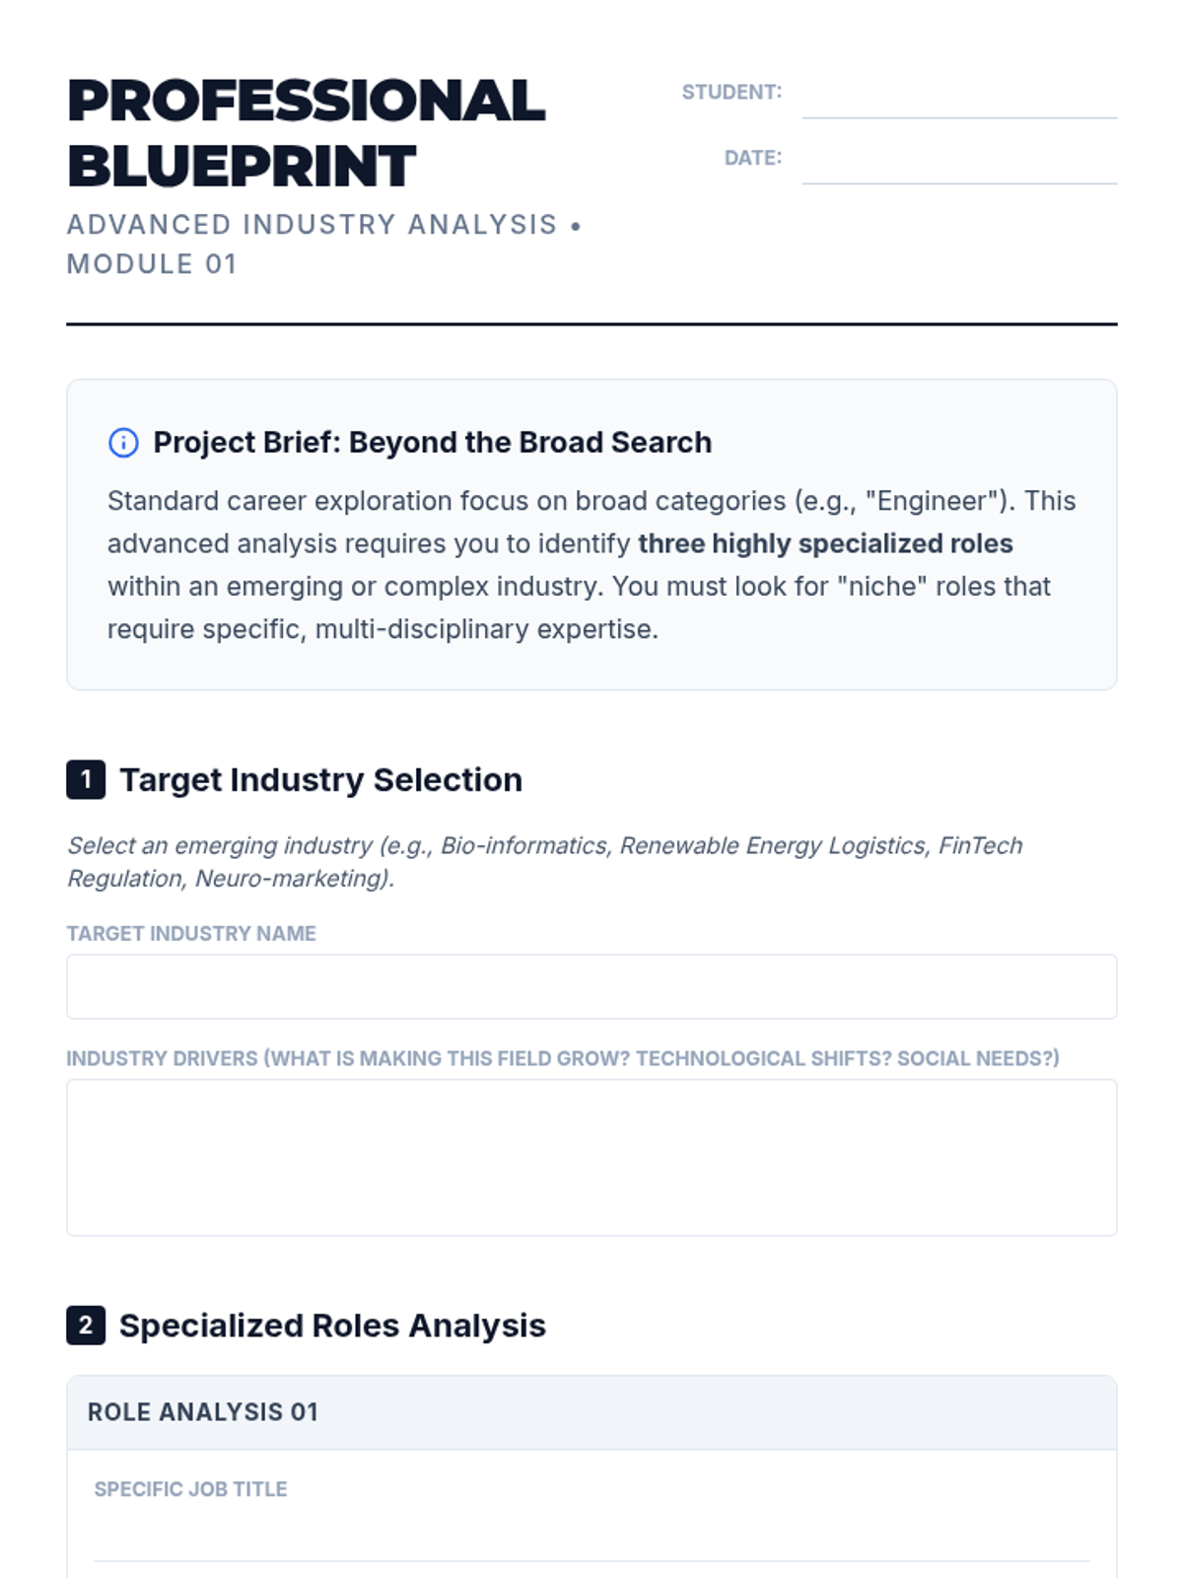
Task: Focus the Industry Drivers text area
Action: click(591, 1157)
